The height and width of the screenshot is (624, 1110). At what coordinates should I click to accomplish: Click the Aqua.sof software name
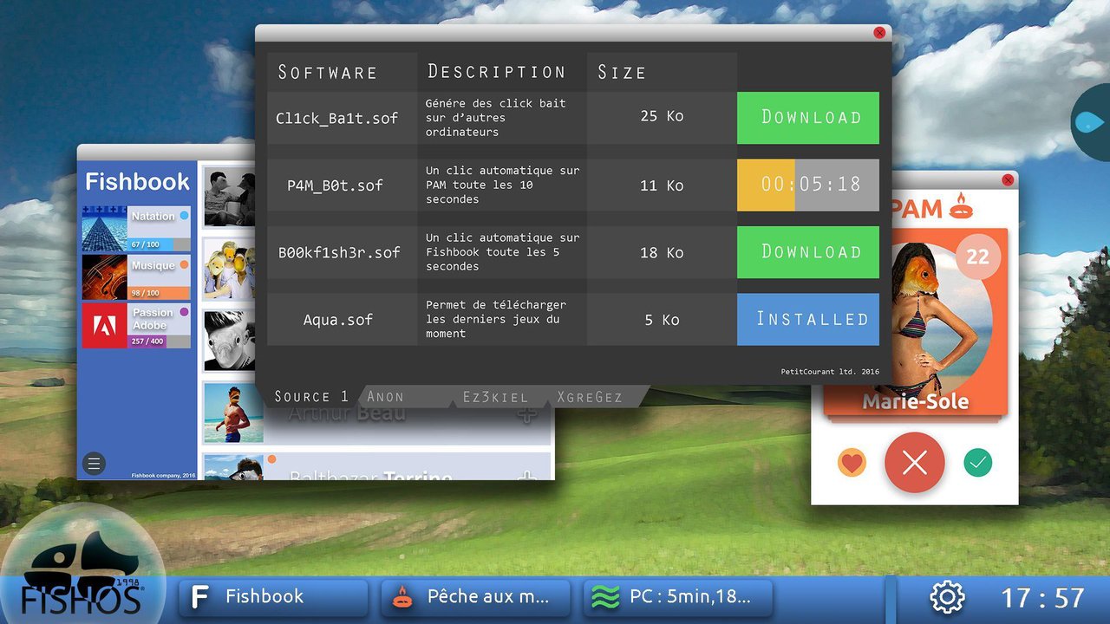coord(338,319)
